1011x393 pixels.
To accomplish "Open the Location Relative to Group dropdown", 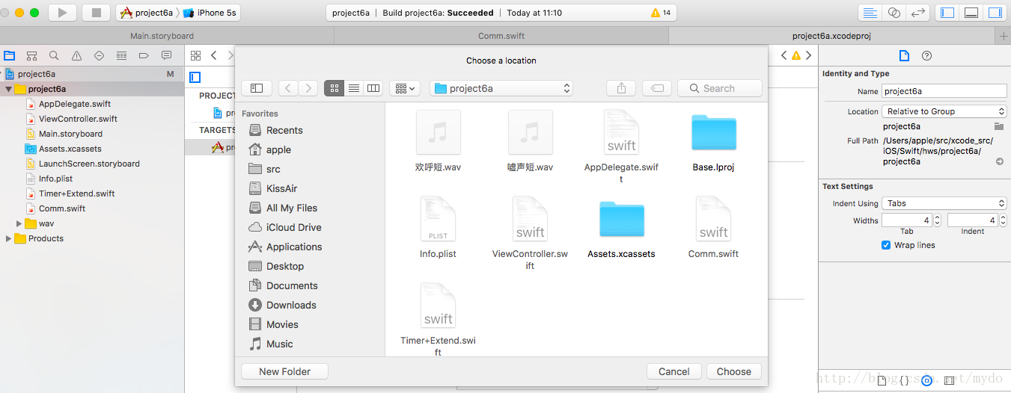I will pyautogui.click(x=944, y=111).
